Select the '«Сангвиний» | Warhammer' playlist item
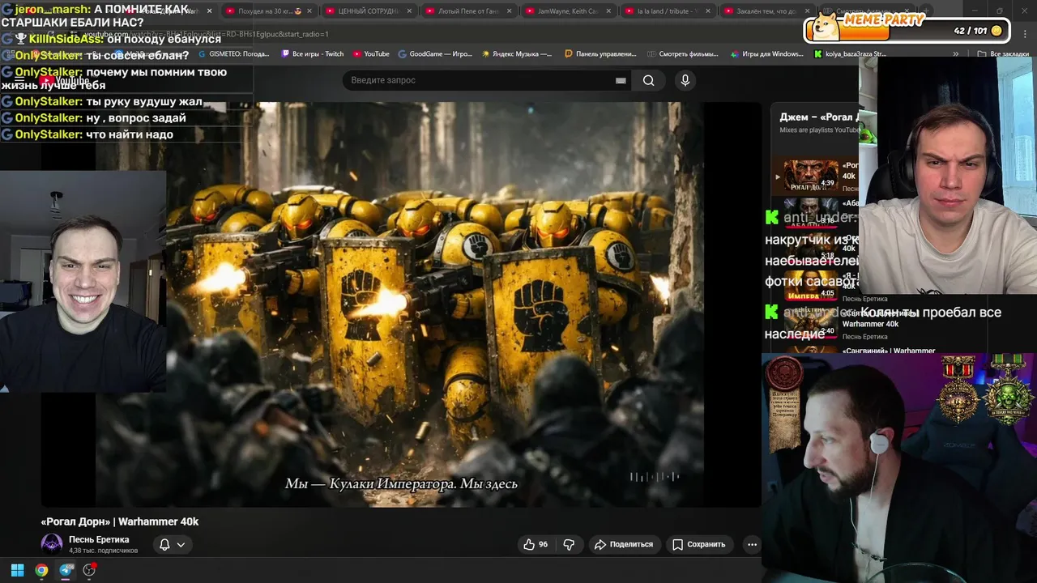 (x=889, y=351)
